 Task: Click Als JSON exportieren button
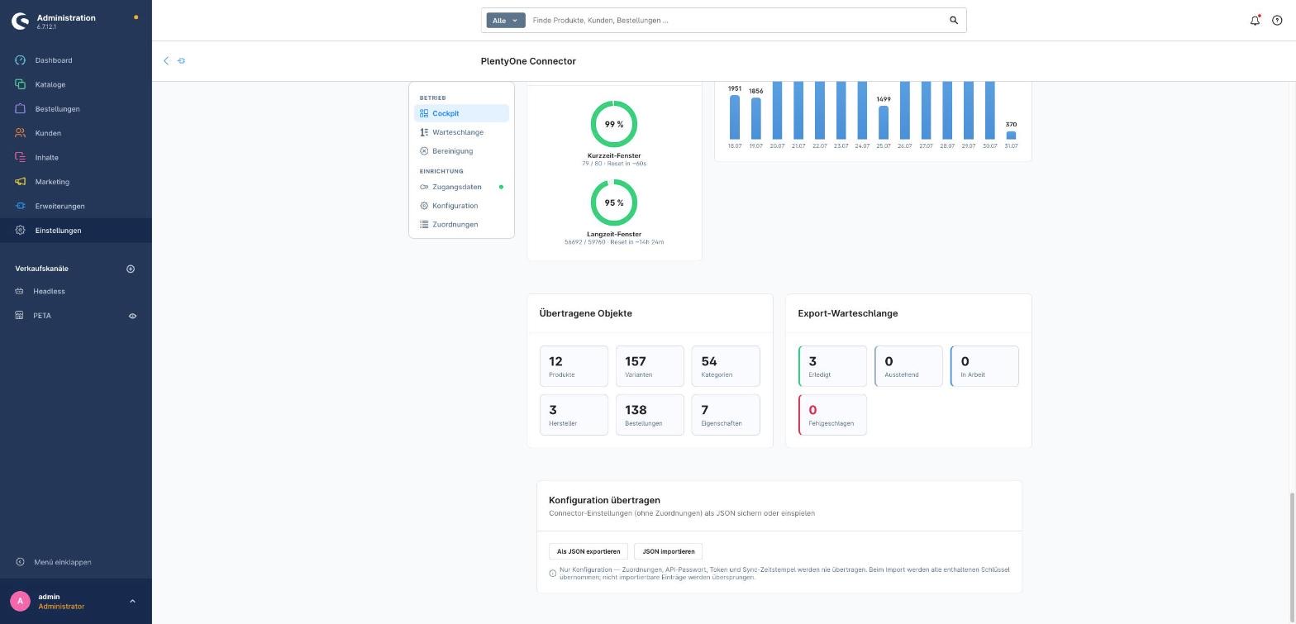pyautogui.click(x=588, y=551)
